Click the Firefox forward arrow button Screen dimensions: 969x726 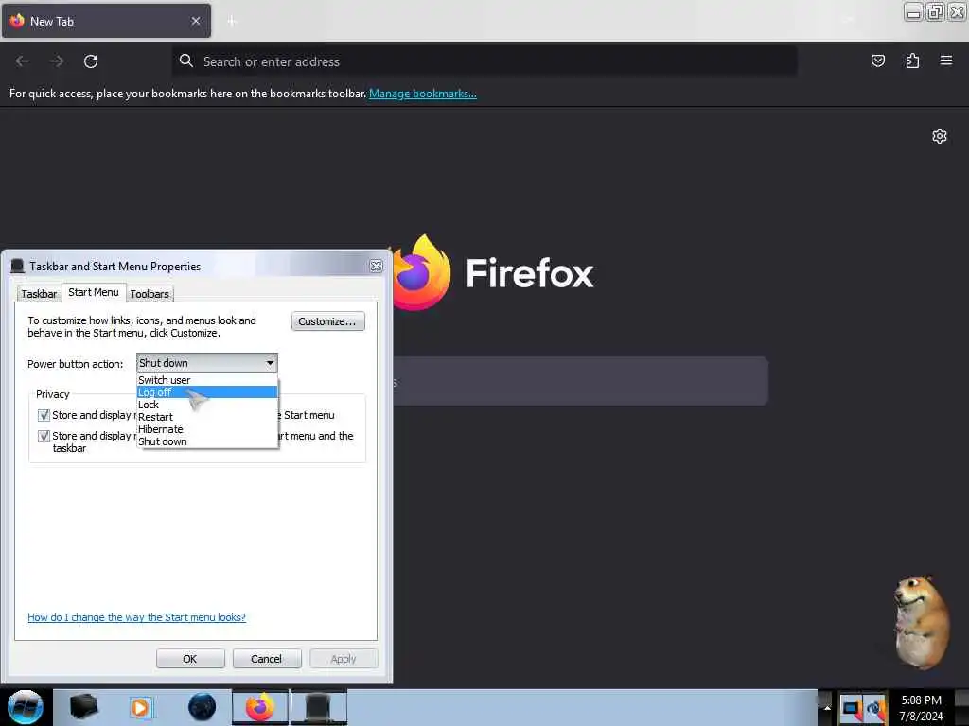(57, 61)
